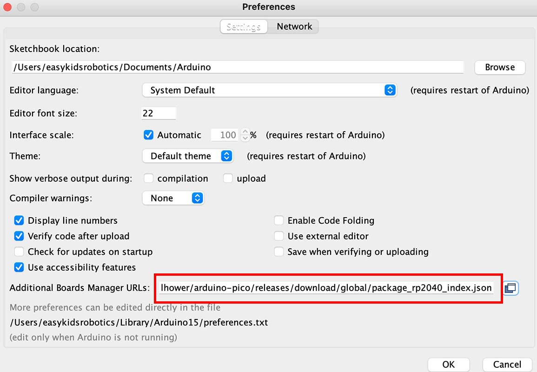Toggle the Automatic interface scale checkbox
Screen dimensions: 537x372
(148, 135)
